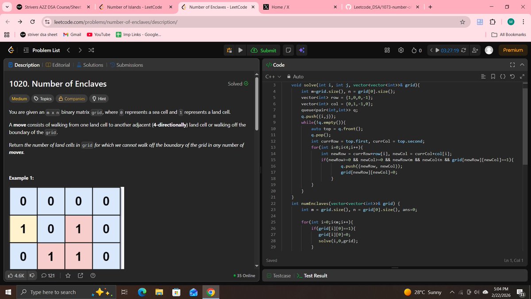Open the Problem List
531x299 pixels.
click(x=41, y=50)
